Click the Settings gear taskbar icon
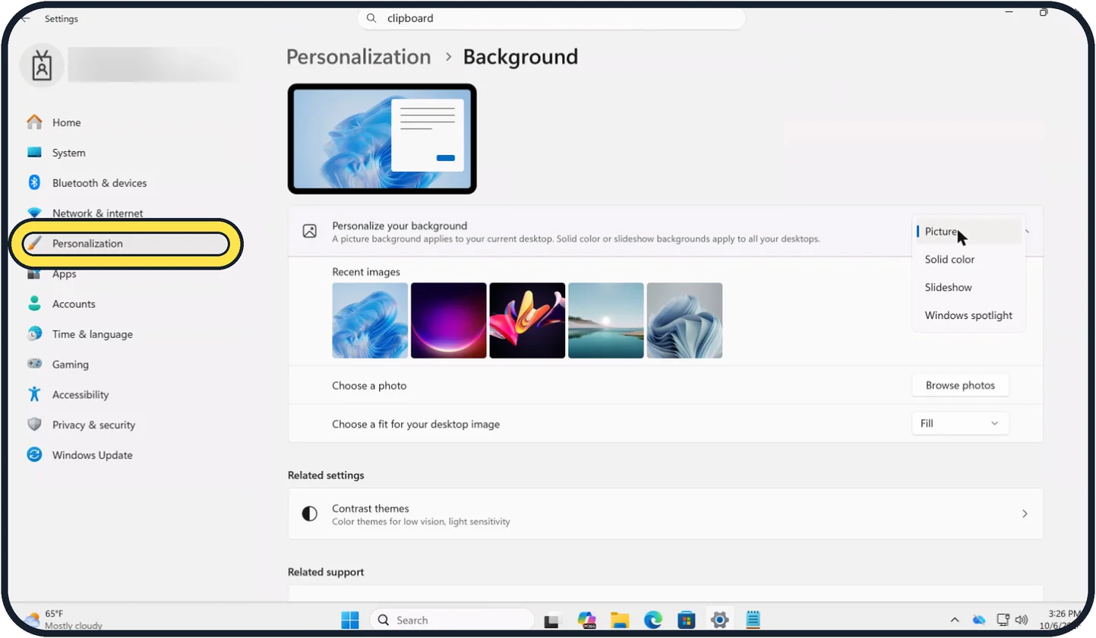 coord(719,620)
